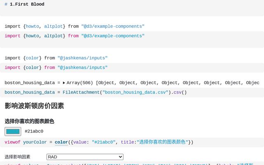
Task: Click the 选择影响因素 label
Action: [17, 157]
